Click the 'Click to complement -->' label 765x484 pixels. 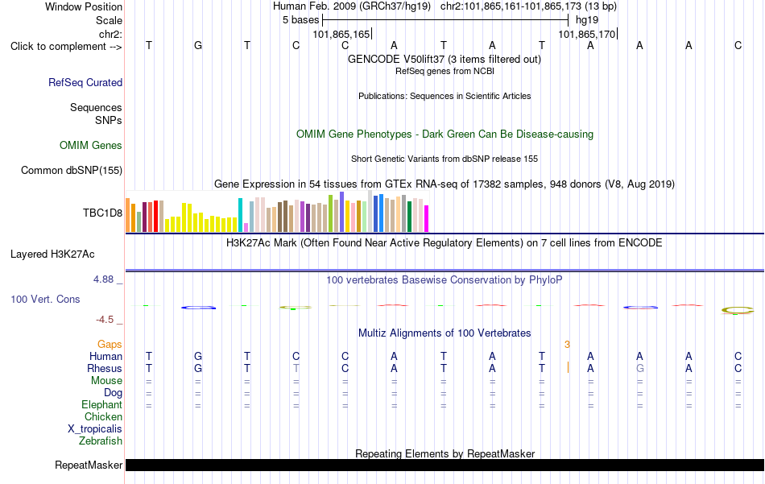point(66,47)
